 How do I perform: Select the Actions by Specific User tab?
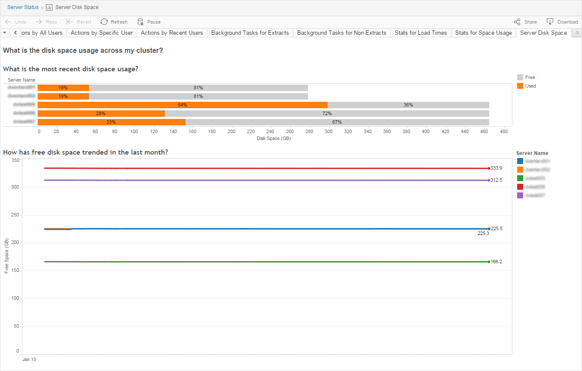tap(102, 33)
